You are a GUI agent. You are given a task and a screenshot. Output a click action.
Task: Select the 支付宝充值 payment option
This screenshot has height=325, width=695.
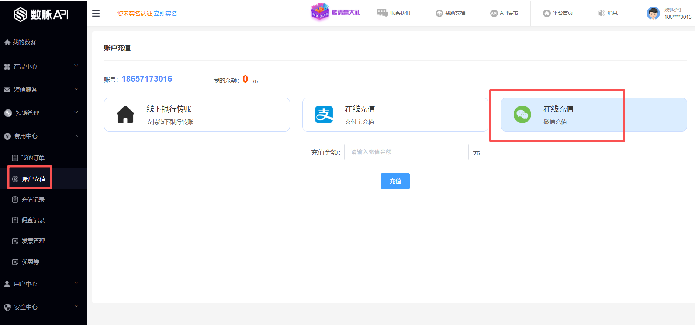coord(395,115)
